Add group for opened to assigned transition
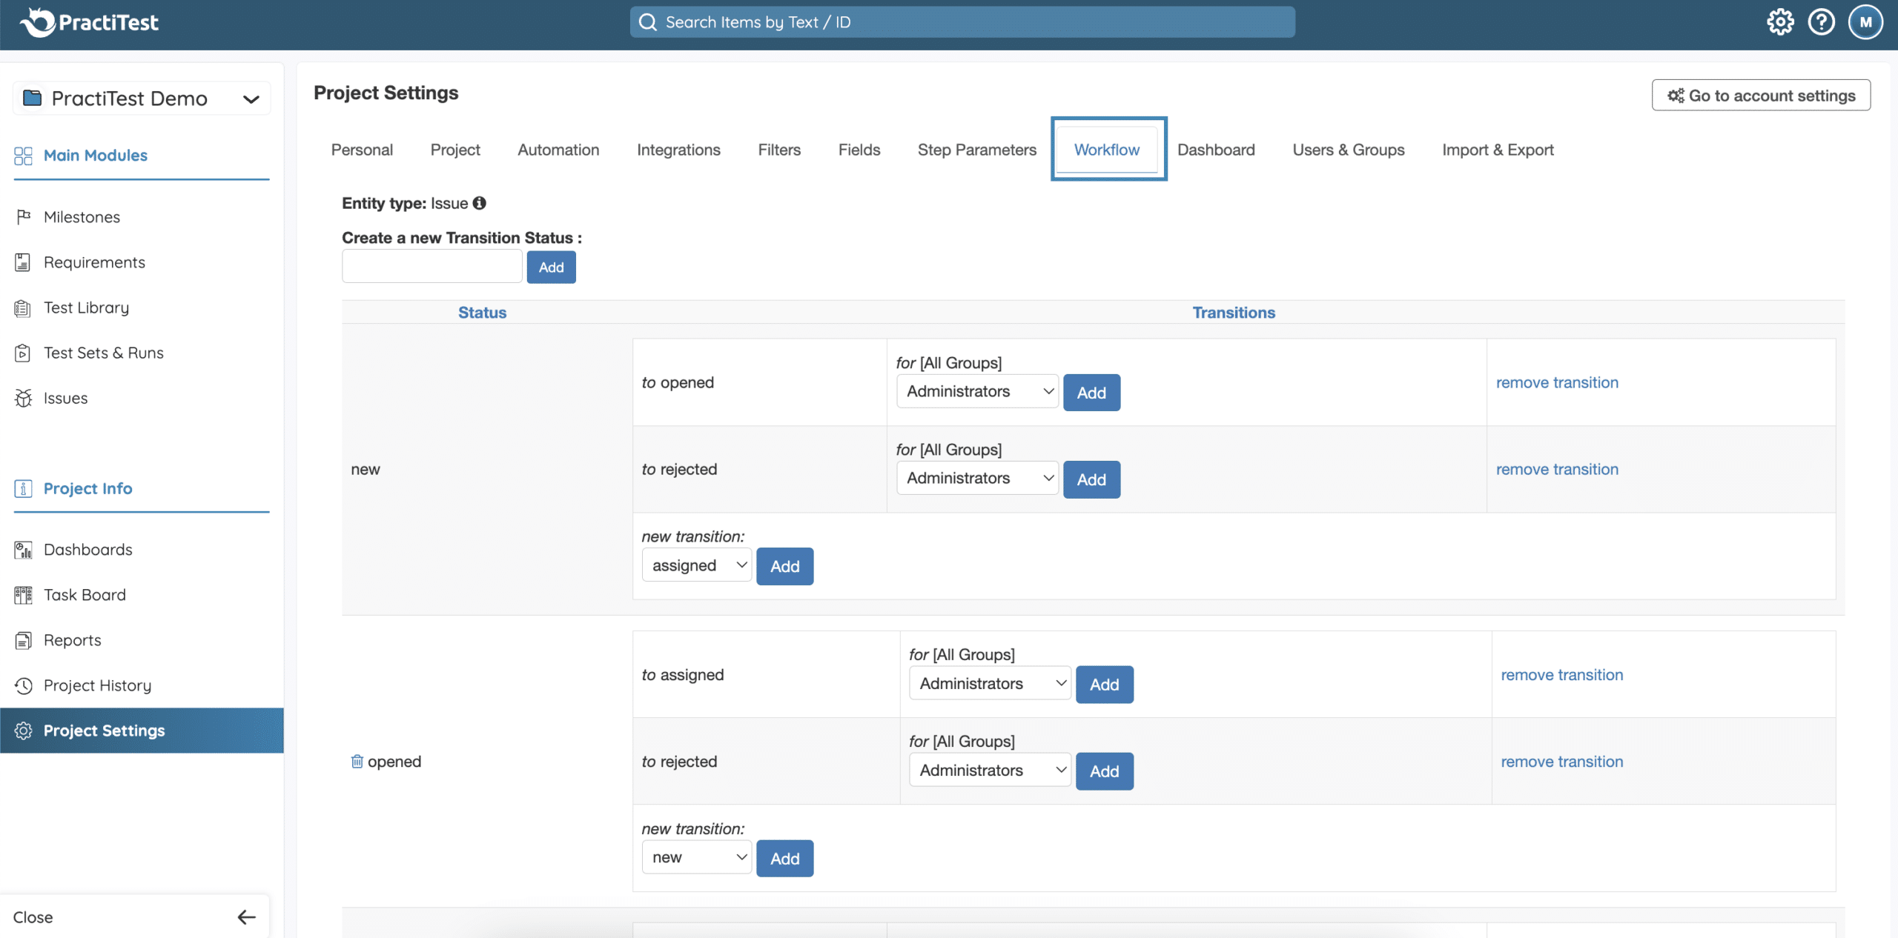This screenshot has width=1898, height=938. [x=1104, y=685]
